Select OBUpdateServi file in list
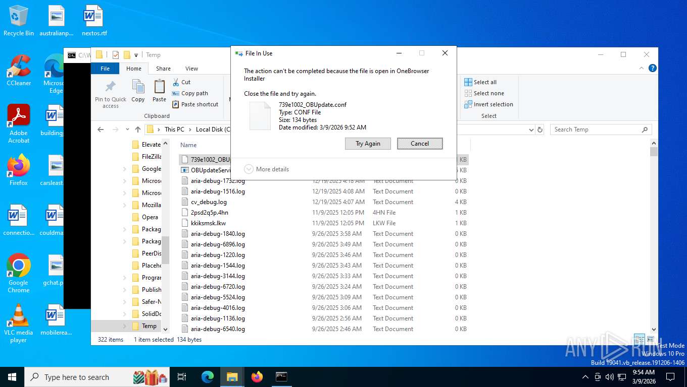This screenshot has height=387, width=687. point(205,170)
